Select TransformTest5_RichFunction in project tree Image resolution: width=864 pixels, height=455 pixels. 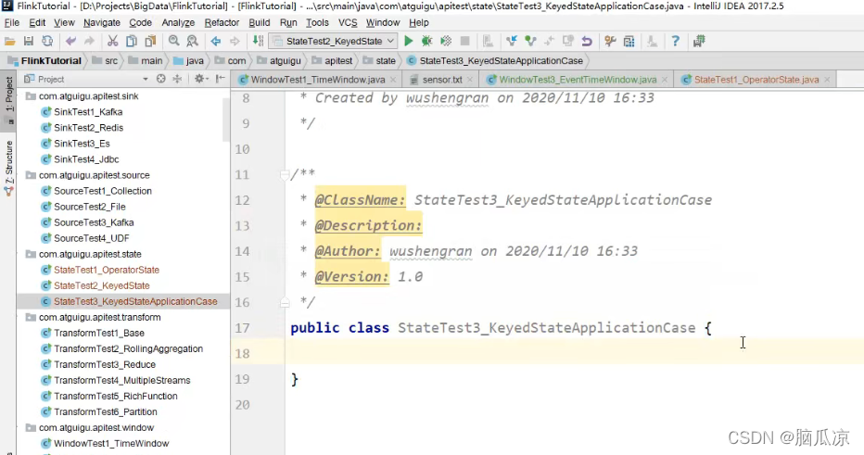[115, 396]
